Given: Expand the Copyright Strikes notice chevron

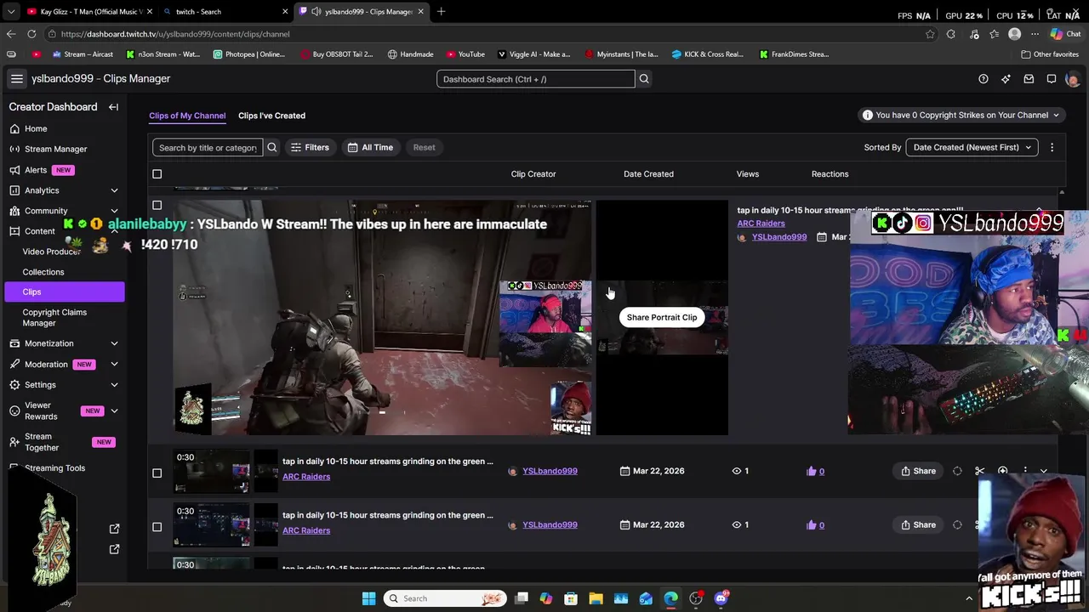Looking at the screenshot, I should click(1056, 116).
